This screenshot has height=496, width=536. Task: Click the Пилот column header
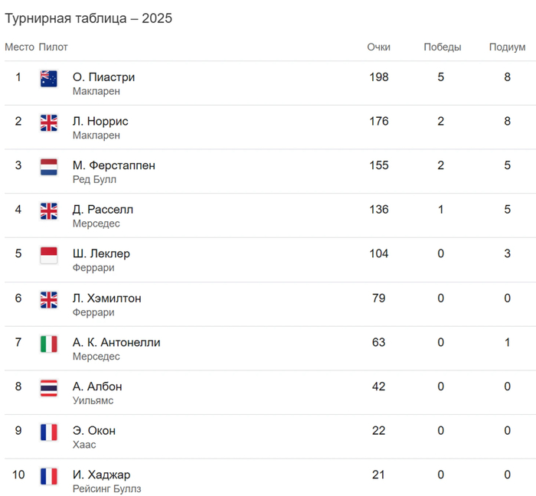54,47
